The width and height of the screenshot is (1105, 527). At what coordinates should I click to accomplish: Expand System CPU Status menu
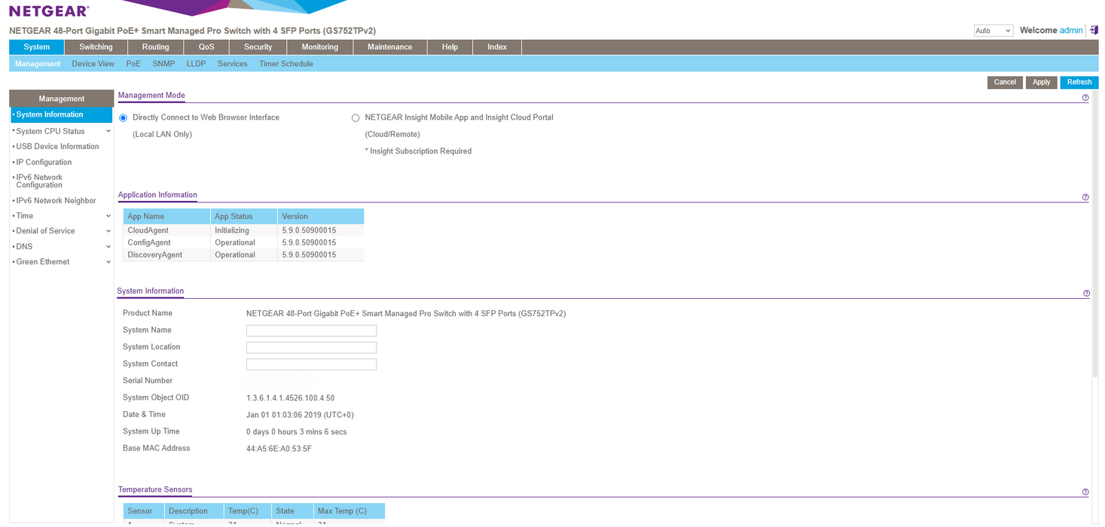pos(108,131)
